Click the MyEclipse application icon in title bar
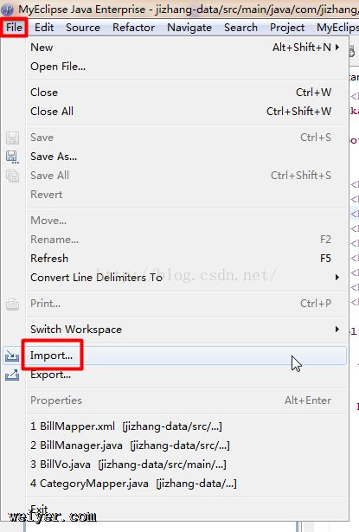The image size is (359, 532). 8,10
